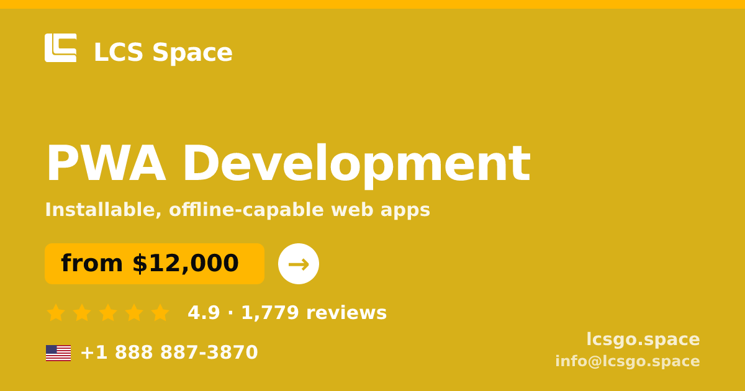Image resolution: width=745 pixels, height=391 pixels.
Task: Click the round arrow button
Action: pos(299,264)
